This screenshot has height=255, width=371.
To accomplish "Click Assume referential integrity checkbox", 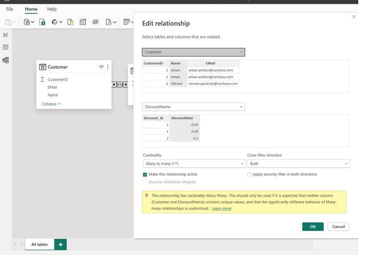I will tap(145, 182).
